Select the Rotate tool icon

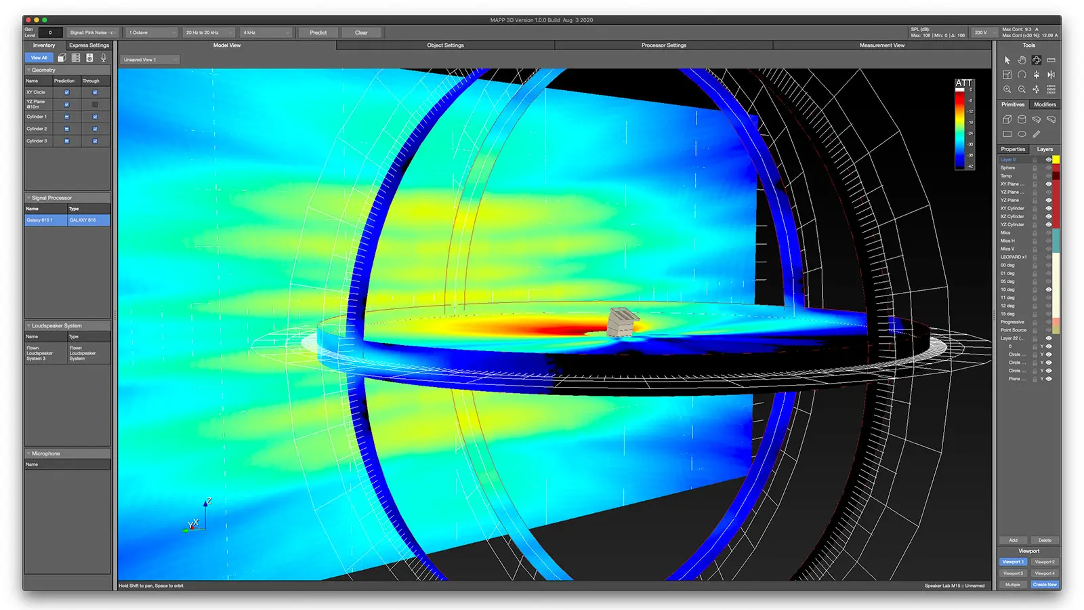click(1022, 75)
